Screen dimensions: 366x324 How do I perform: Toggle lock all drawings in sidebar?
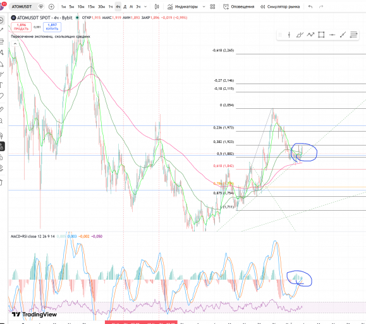(x=1, y=158)
